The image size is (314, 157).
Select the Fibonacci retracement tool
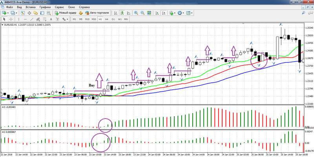tap(44, 19)
